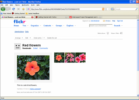Open the set Comments view
The image size is (139, 100).
pos(44,48)
